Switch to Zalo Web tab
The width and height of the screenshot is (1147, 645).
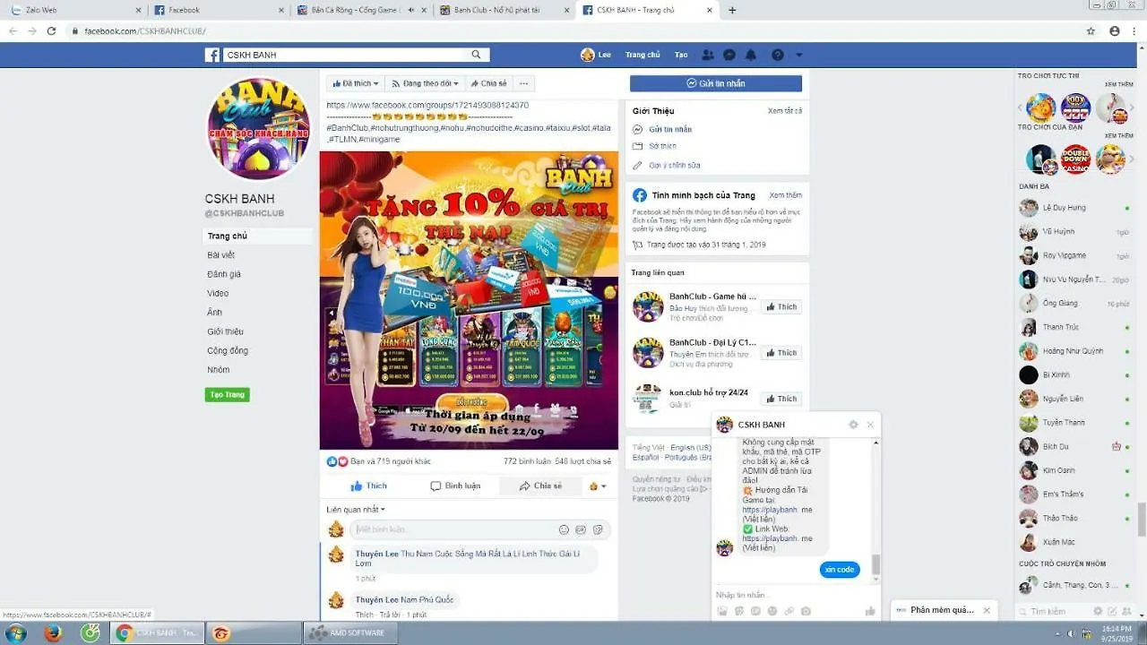(74, 10)
